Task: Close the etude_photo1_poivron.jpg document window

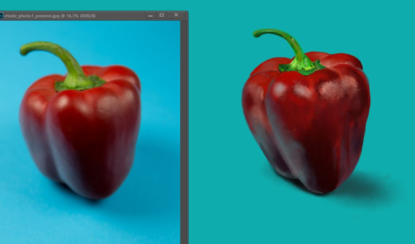Action: coord(176,15)
